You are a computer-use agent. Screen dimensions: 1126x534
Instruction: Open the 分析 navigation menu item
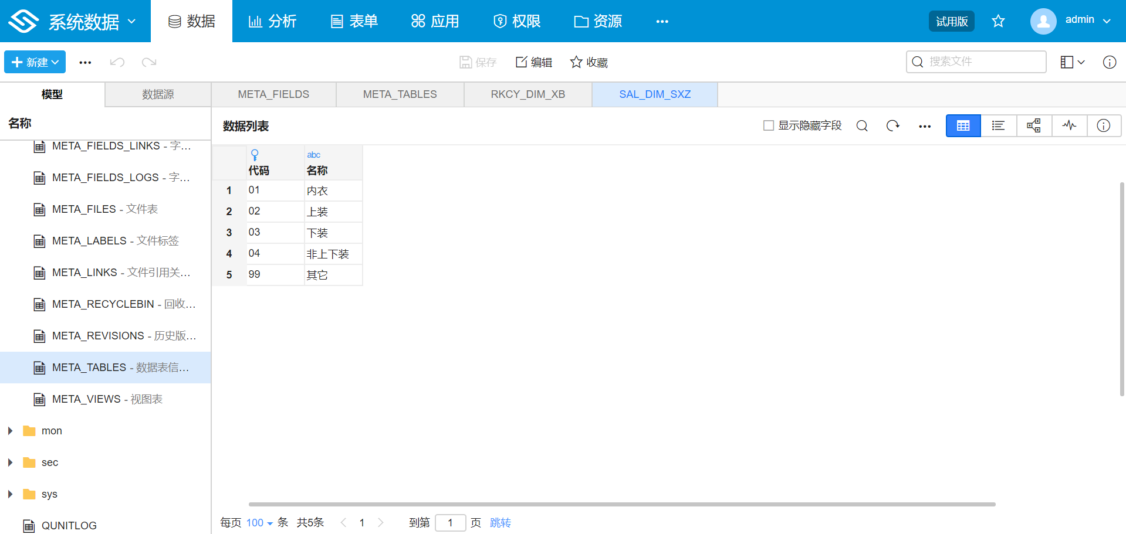(272, 21)
